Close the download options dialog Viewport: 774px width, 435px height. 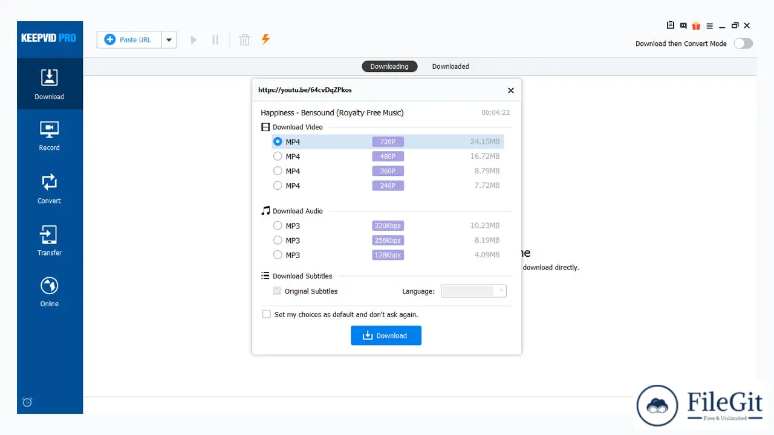click(511, 91)
